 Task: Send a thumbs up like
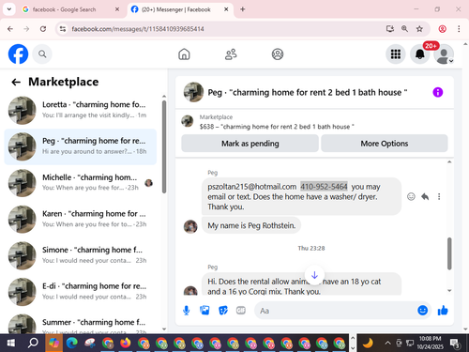tap(443, 311)
